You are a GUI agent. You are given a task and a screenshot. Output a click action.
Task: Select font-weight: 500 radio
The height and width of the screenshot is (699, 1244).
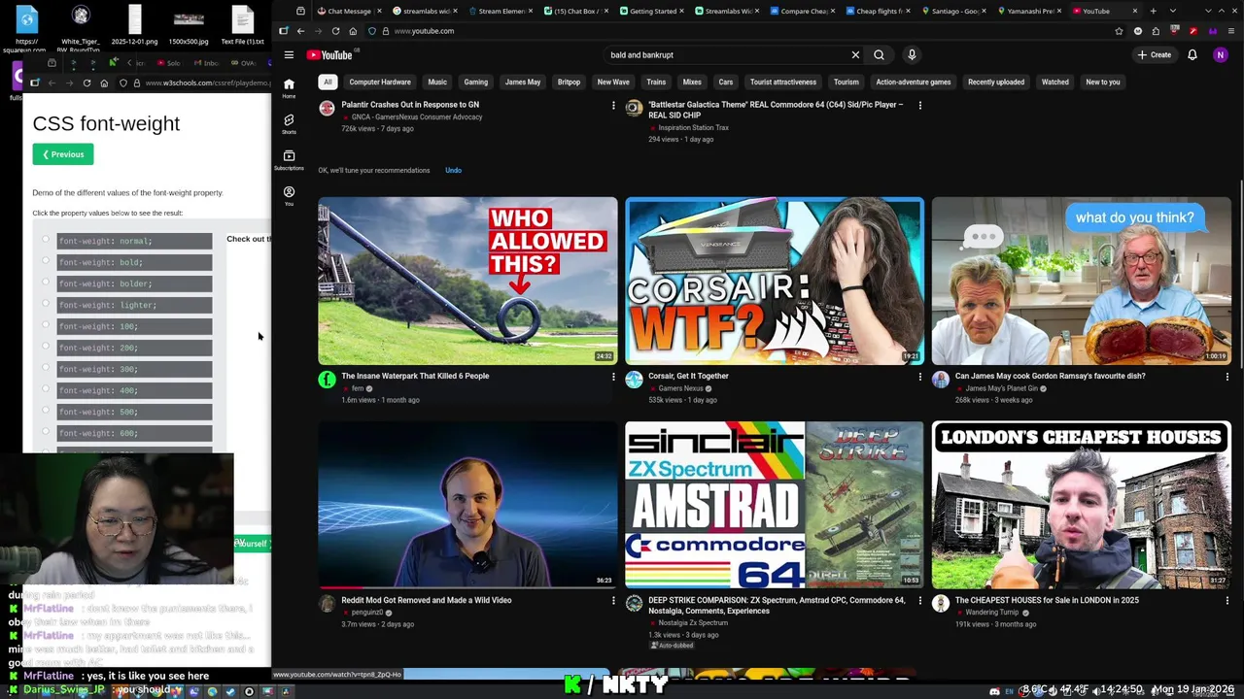point(45,411)
